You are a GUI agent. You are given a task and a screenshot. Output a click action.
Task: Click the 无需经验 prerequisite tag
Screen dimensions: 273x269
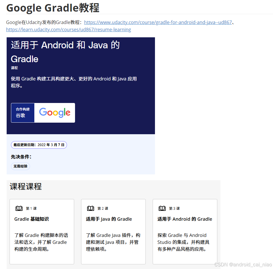point(20,166)
